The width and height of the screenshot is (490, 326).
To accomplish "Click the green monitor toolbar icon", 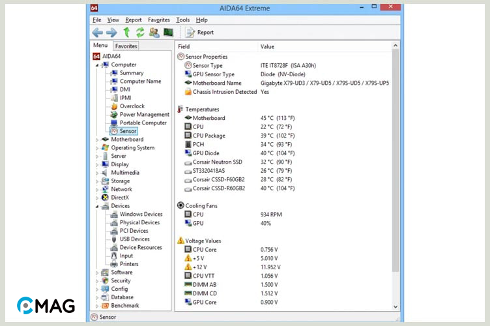I will 168,32.
